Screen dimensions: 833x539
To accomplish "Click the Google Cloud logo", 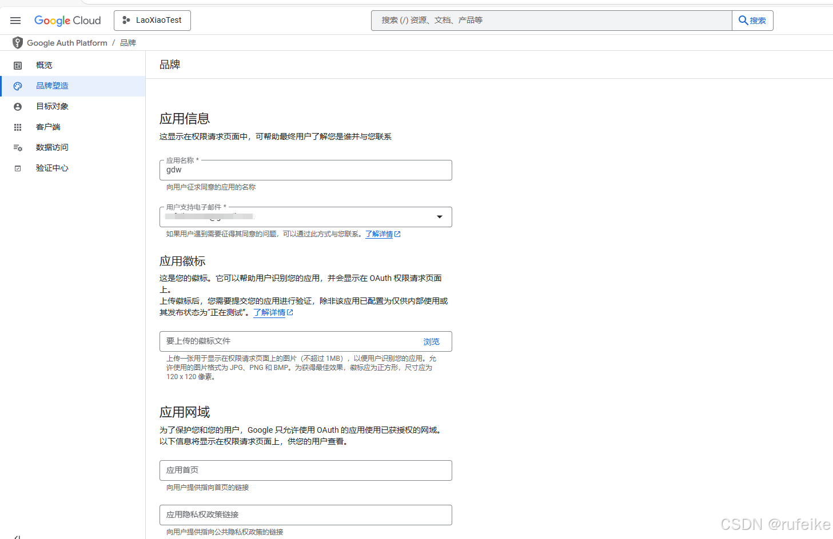I will (67, 21).
